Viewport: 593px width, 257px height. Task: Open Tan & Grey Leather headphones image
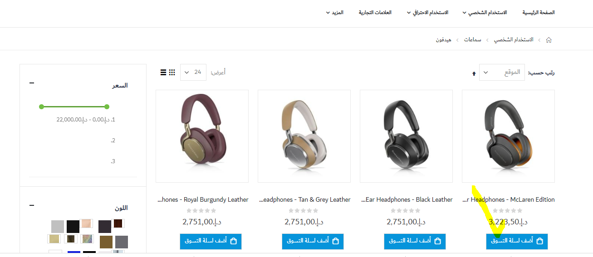coord(304,136)
